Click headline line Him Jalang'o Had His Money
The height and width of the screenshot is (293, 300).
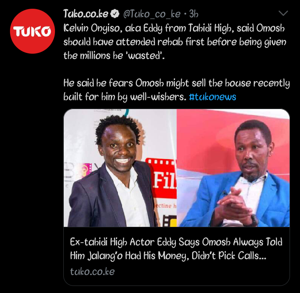[x=168, y=256]
